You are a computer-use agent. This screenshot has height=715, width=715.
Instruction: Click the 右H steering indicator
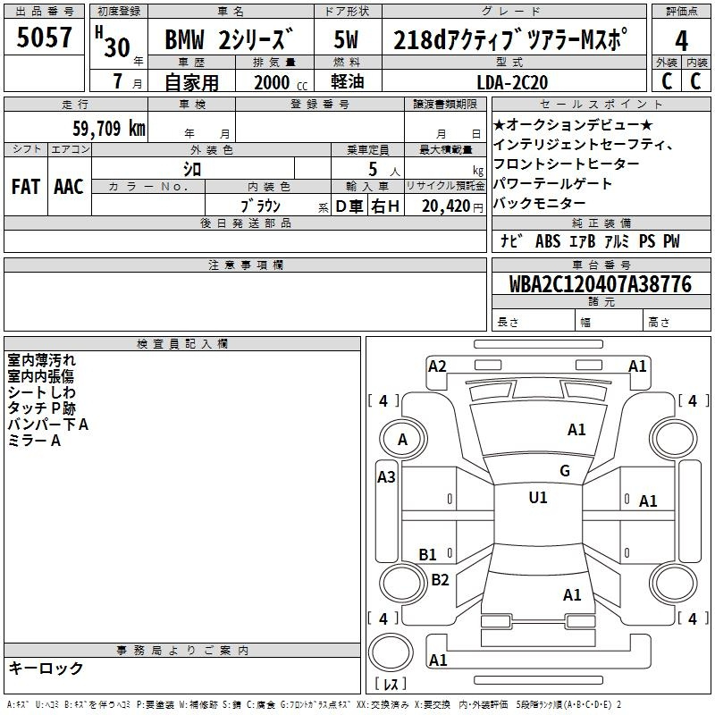(x=385, y=206)
